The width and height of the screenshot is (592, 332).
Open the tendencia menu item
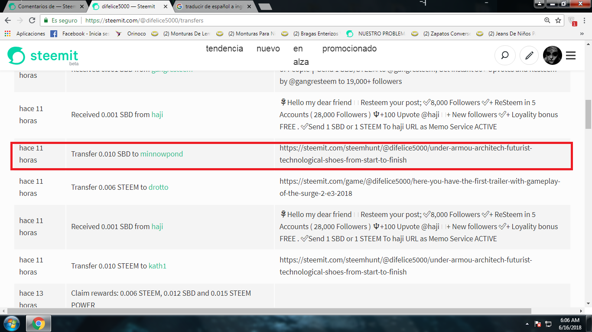[x=224, y=48]
